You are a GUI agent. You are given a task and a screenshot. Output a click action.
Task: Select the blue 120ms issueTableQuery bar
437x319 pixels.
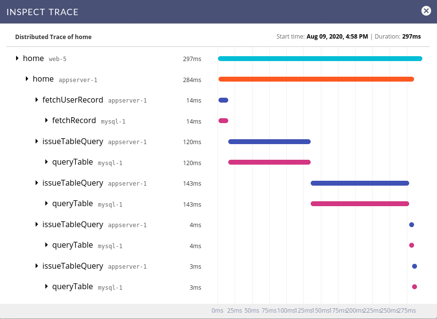(x=269, y=142)
